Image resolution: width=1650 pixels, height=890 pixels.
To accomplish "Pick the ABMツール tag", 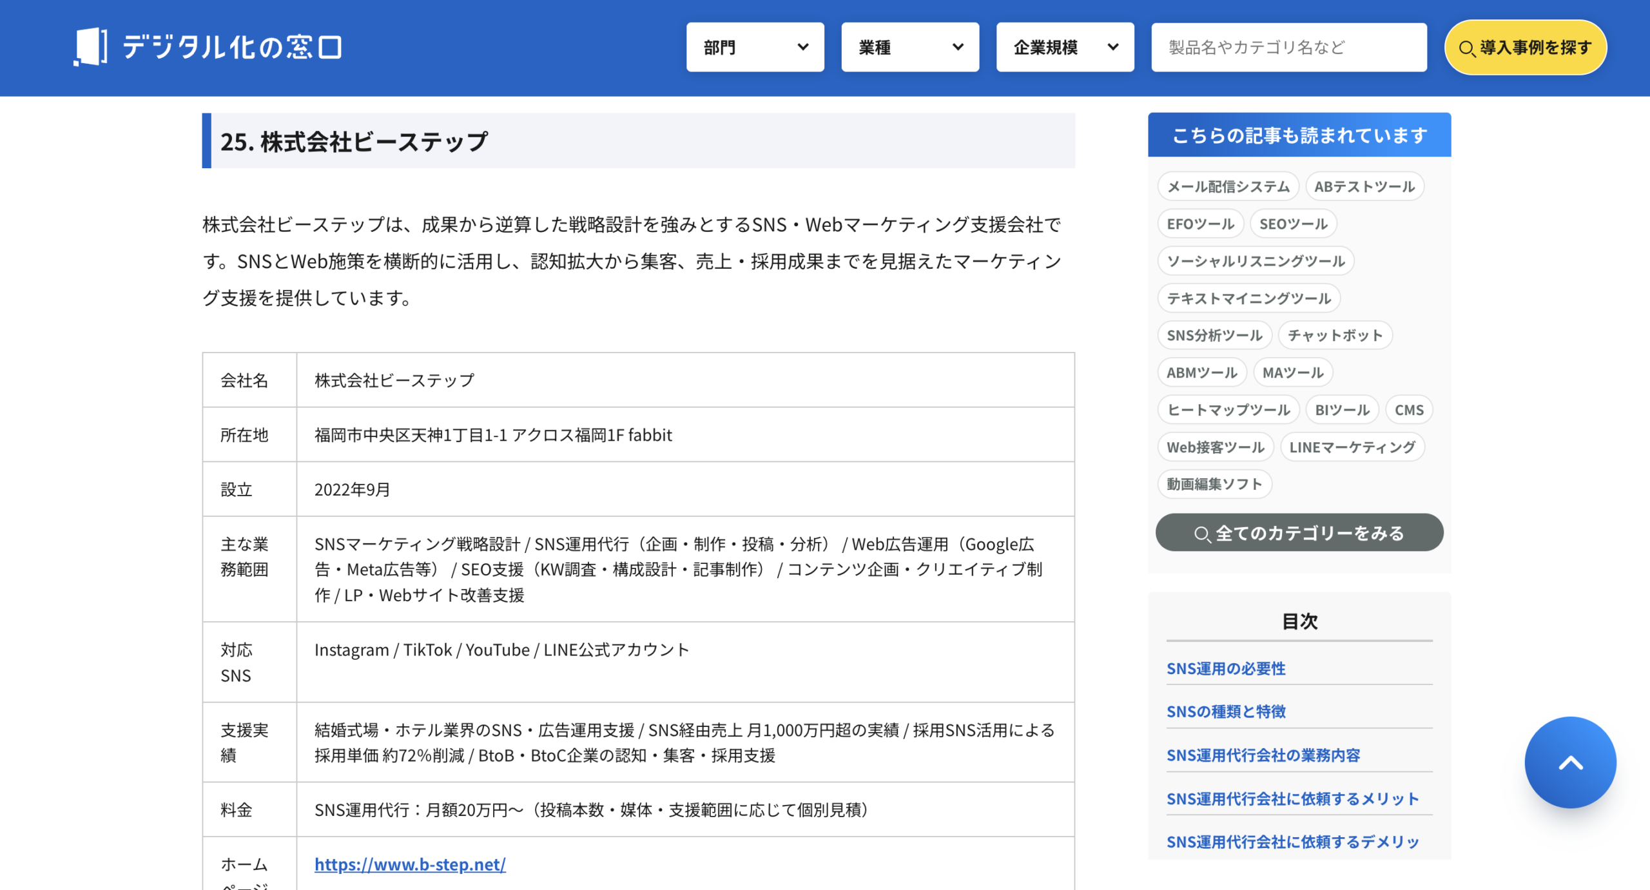I will [x=1201, y=372].
